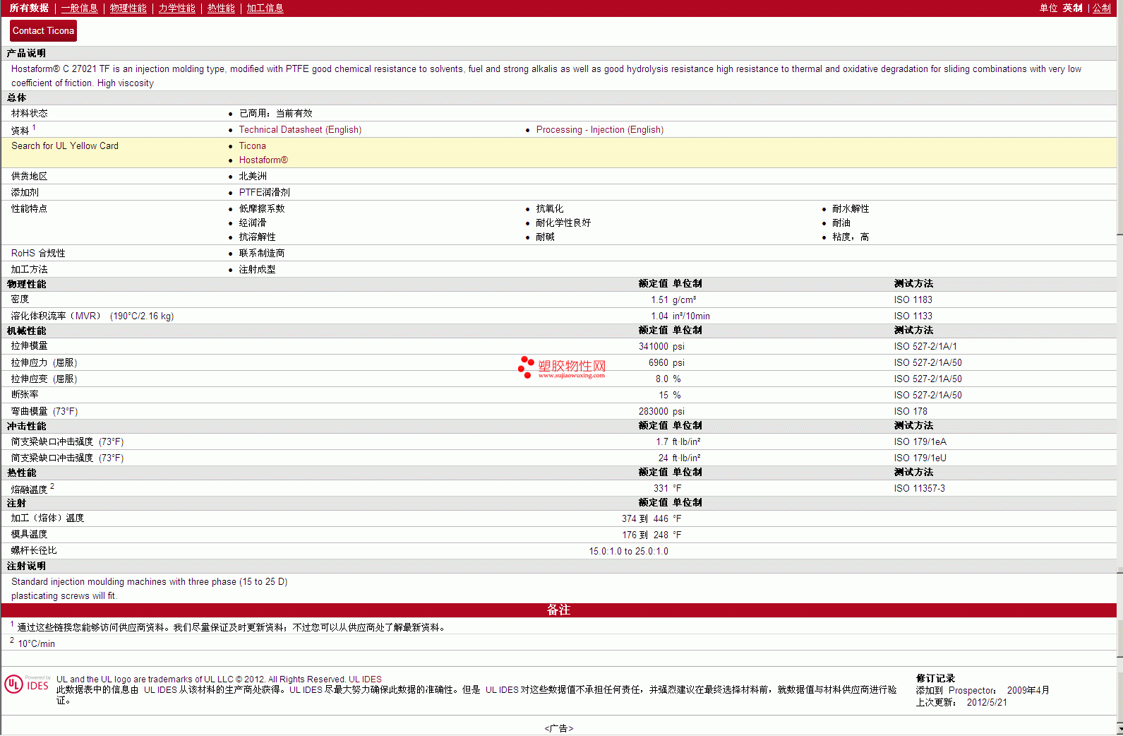Open the 所有数据 tab
1123x736 pixels.
[x=29, y=8]
